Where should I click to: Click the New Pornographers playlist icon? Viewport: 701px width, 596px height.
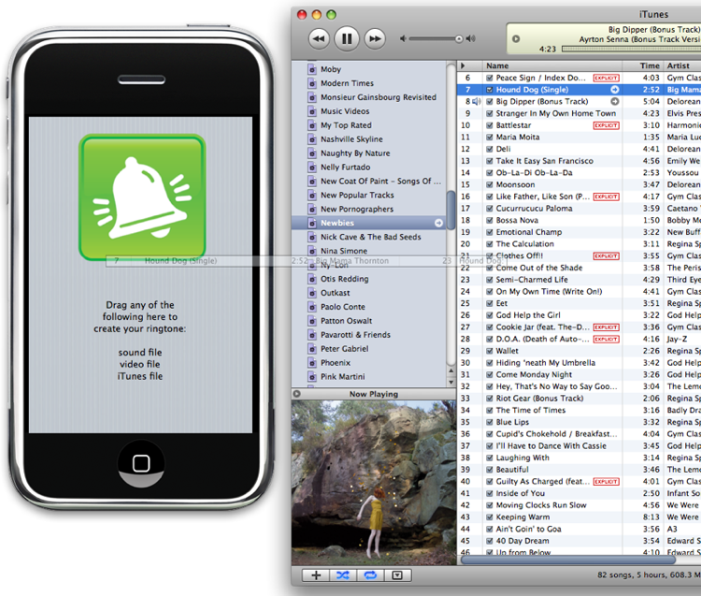pyautogui.click(x=312, y=210)
